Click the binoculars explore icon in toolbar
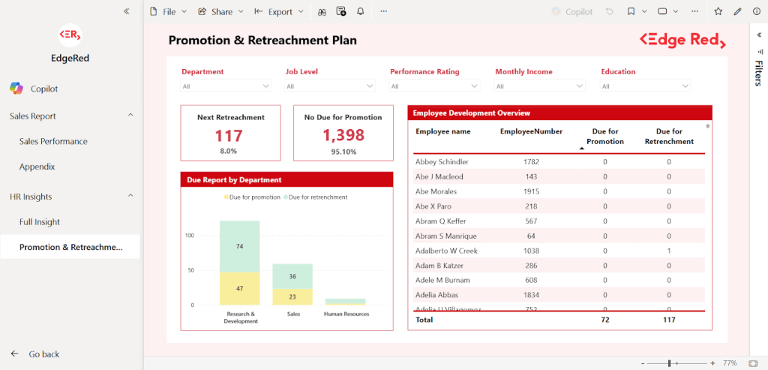768x370 pixels. point(322,12)
